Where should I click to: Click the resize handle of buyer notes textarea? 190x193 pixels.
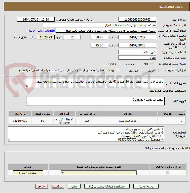(9, 141)
